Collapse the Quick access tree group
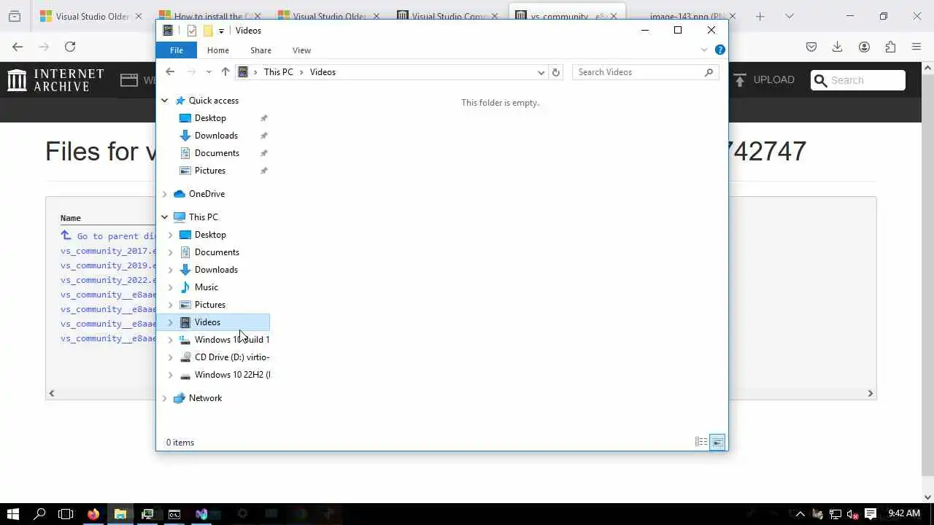934x525 pixels. [165, 101]
